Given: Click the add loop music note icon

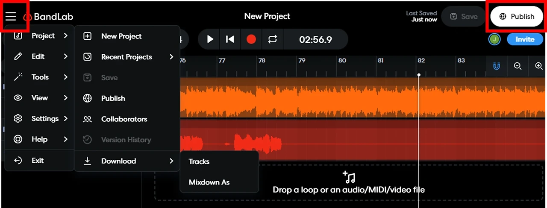Looking at the screenshot, I should (349, 177).
